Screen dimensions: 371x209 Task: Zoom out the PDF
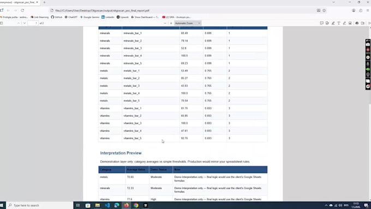coord(165,23)
